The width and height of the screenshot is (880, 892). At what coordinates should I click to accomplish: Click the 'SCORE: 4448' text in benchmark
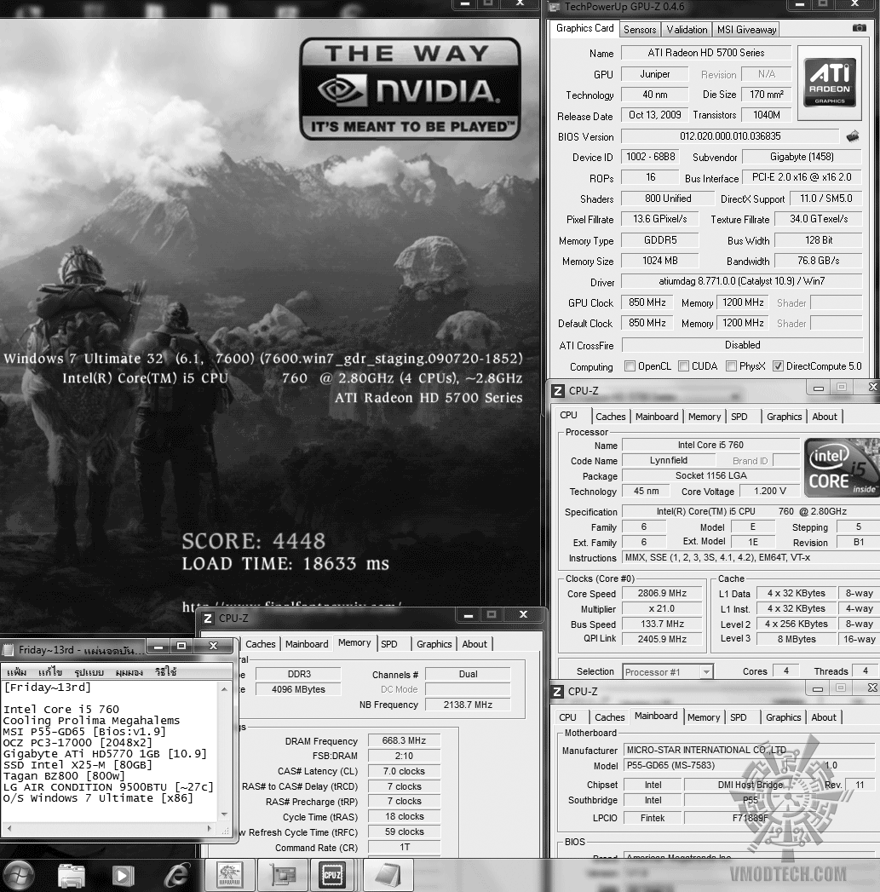(254, 541)
